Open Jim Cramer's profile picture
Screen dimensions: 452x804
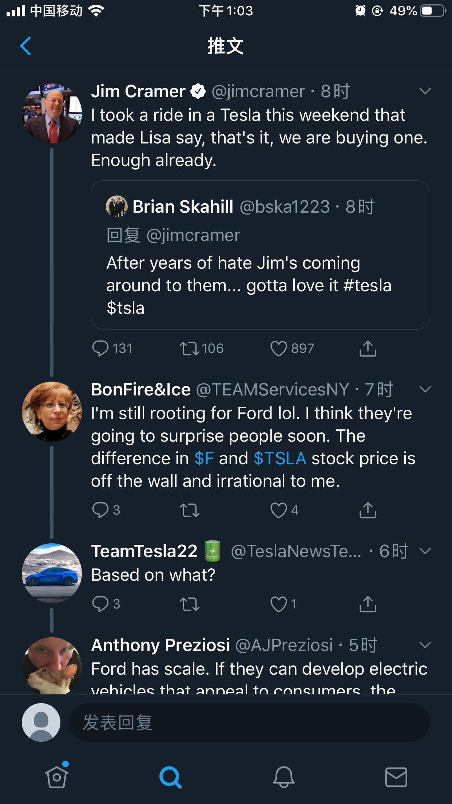[52, 113]
